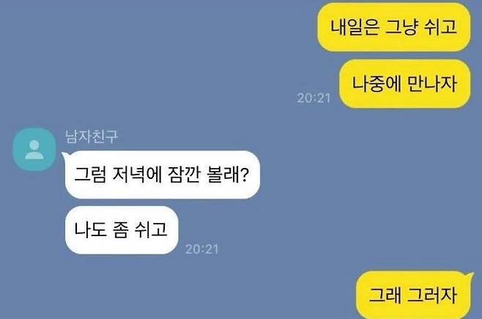This screenshot has width=482, height=319.
Task: Click the tail of the 그럼 저녁에 bubble
Action: pyautogui.click(x=65, y=155)
